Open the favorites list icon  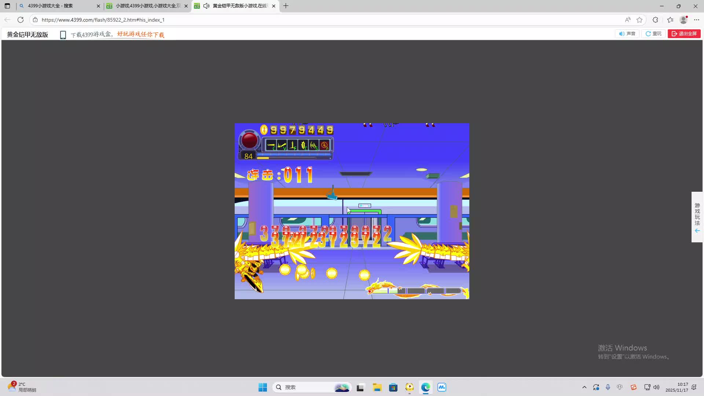point(670,20)
